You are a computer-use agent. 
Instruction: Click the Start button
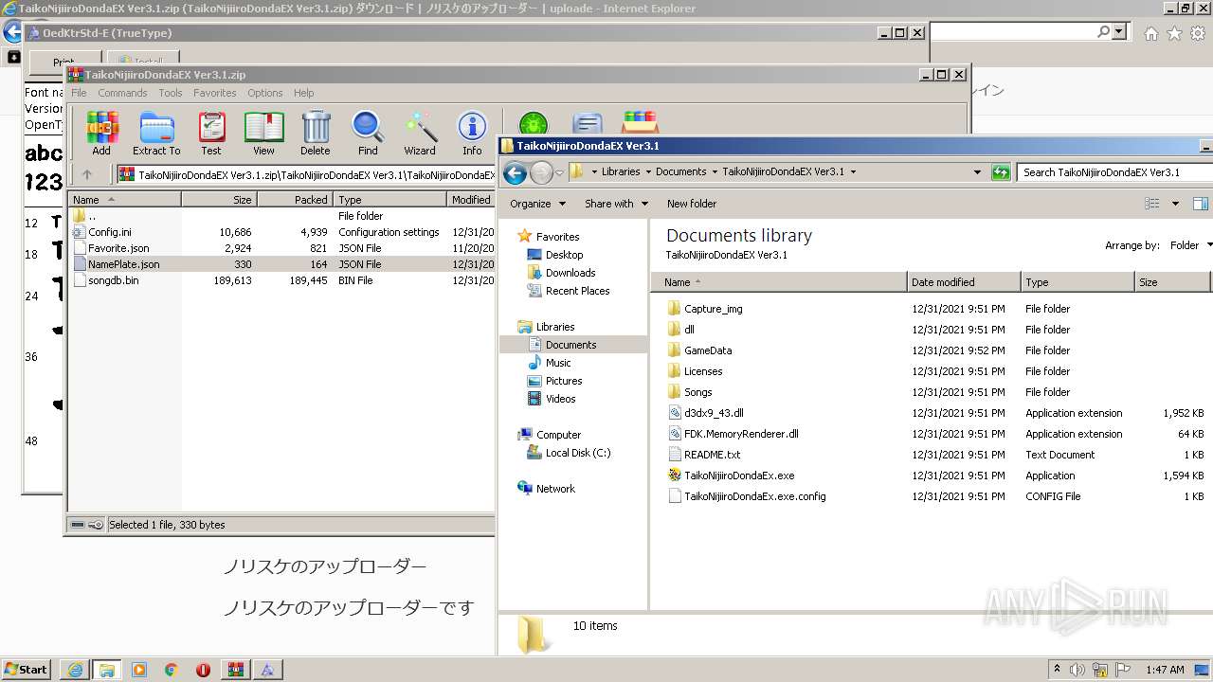26,670
